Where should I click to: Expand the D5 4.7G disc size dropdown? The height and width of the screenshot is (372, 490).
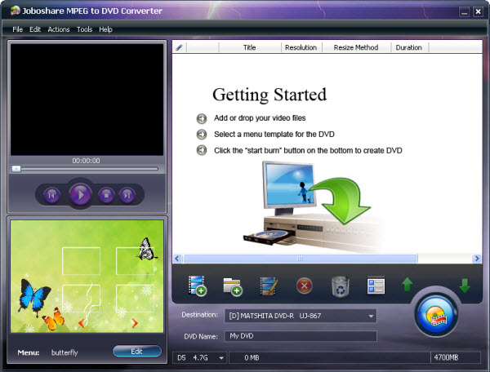(x=221, y=358)
